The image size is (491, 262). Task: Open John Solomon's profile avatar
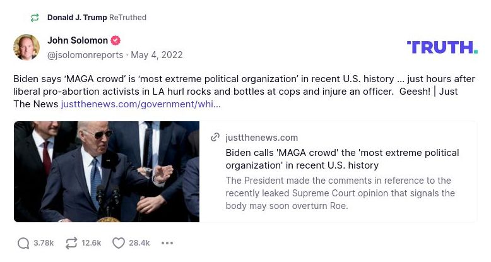[27, 47]
